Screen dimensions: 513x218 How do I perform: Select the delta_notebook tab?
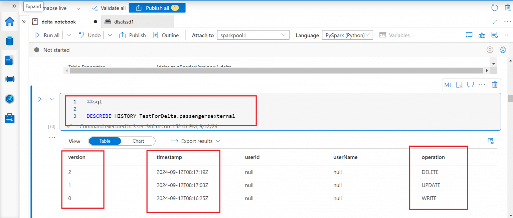(58, 21)
